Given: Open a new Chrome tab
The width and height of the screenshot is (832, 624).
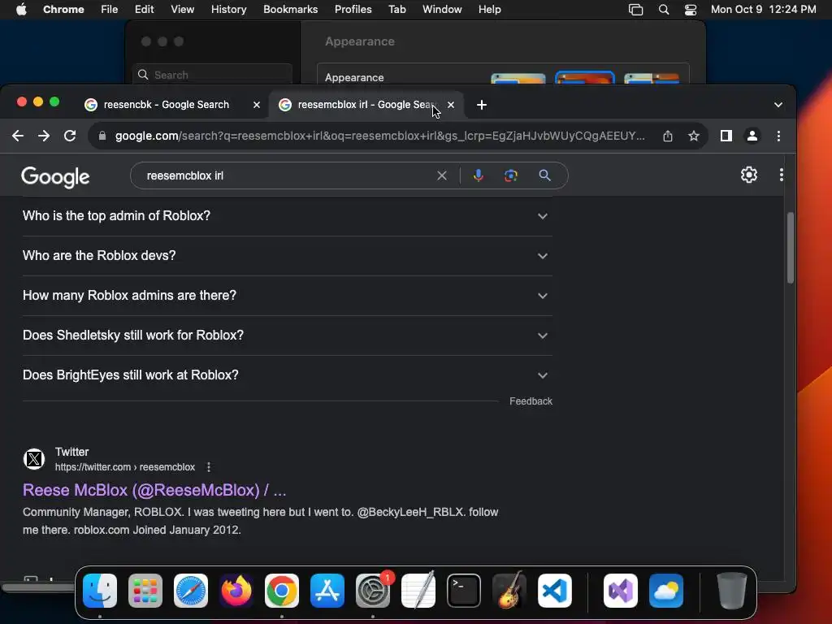Looking at the screenshot, I should (x=481, y=105).
